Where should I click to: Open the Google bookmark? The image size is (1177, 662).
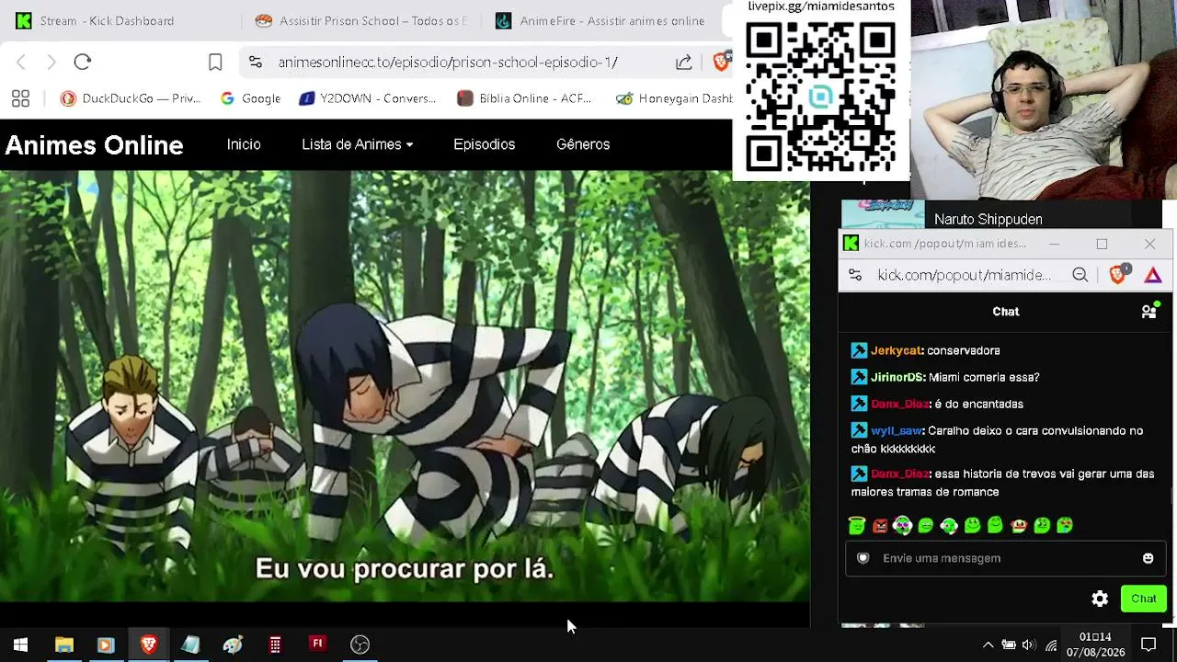coord(250,98)
